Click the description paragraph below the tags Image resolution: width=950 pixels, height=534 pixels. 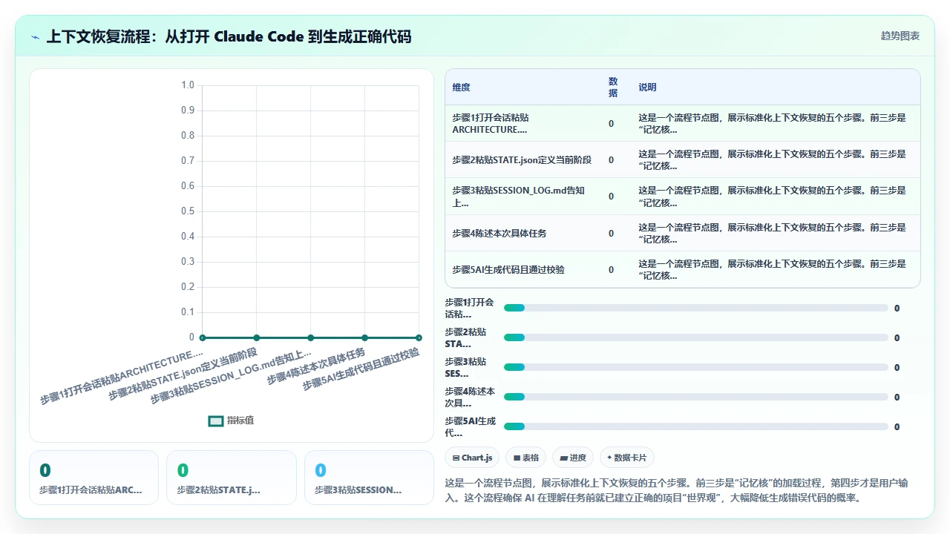coord(676,490)
